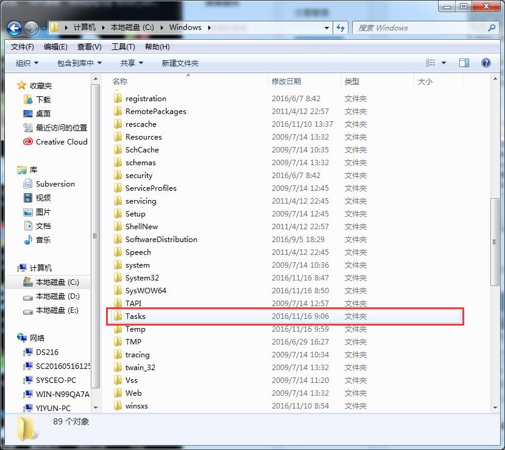
Task: Open Windows Explorer help via blue question mark
Action: [x=485, y=62]
